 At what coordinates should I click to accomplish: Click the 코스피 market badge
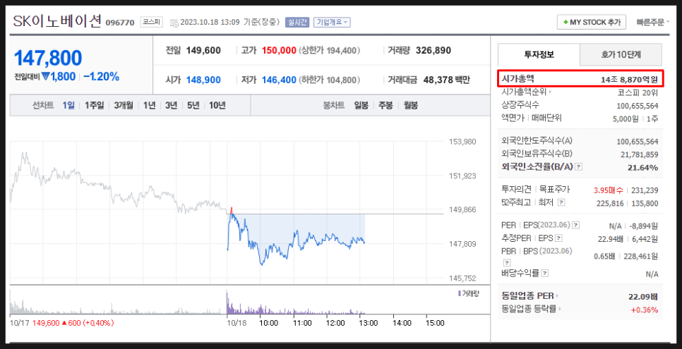151,22
